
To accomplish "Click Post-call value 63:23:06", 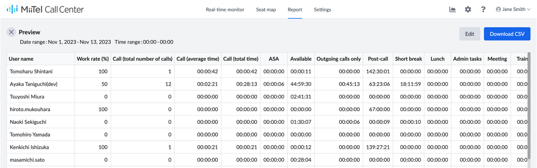I will (x=379, y=84).
